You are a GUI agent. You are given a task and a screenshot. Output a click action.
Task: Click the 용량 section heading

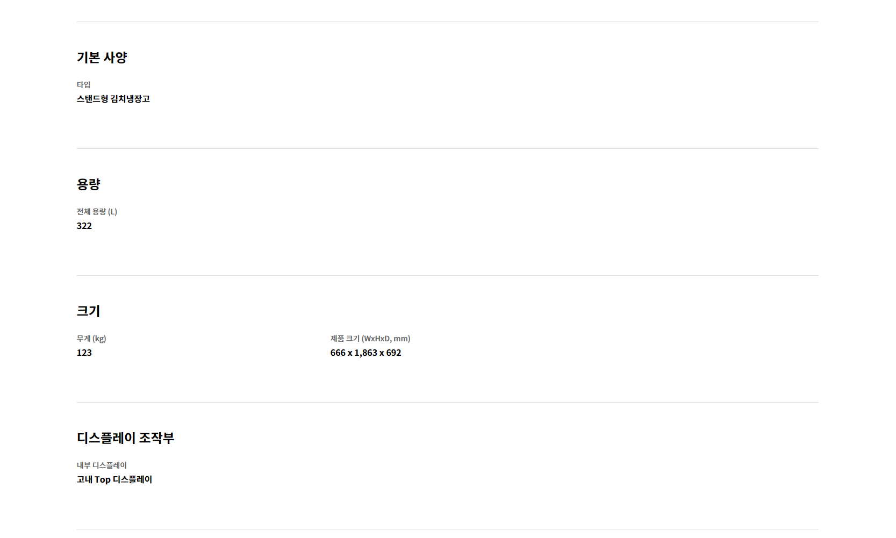(89, 184)
